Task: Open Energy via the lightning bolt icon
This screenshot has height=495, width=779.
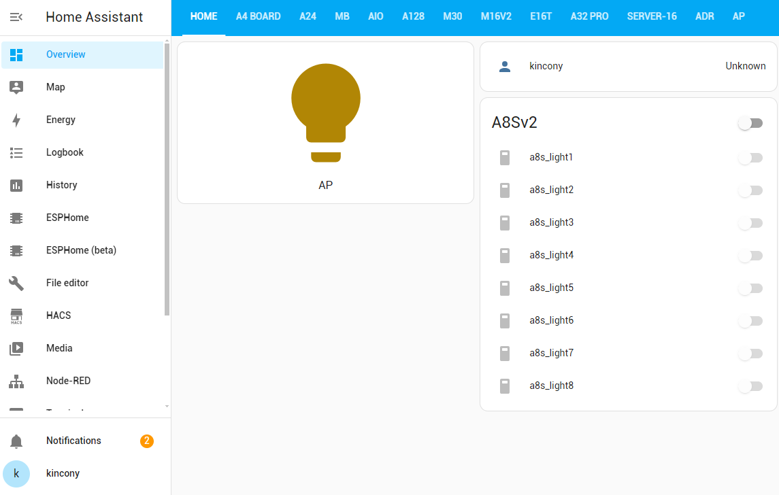Action: [x=16, y=120]
